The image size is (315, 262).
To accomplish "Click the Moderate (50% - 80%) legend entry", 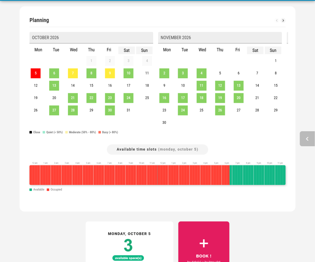I will click(81, 132).
